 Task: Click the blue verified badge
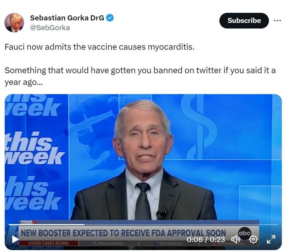pos(110,18)
